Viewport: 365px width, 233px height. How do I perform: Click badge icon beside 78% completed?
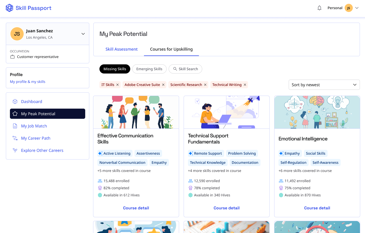click(x=191, y=188)
